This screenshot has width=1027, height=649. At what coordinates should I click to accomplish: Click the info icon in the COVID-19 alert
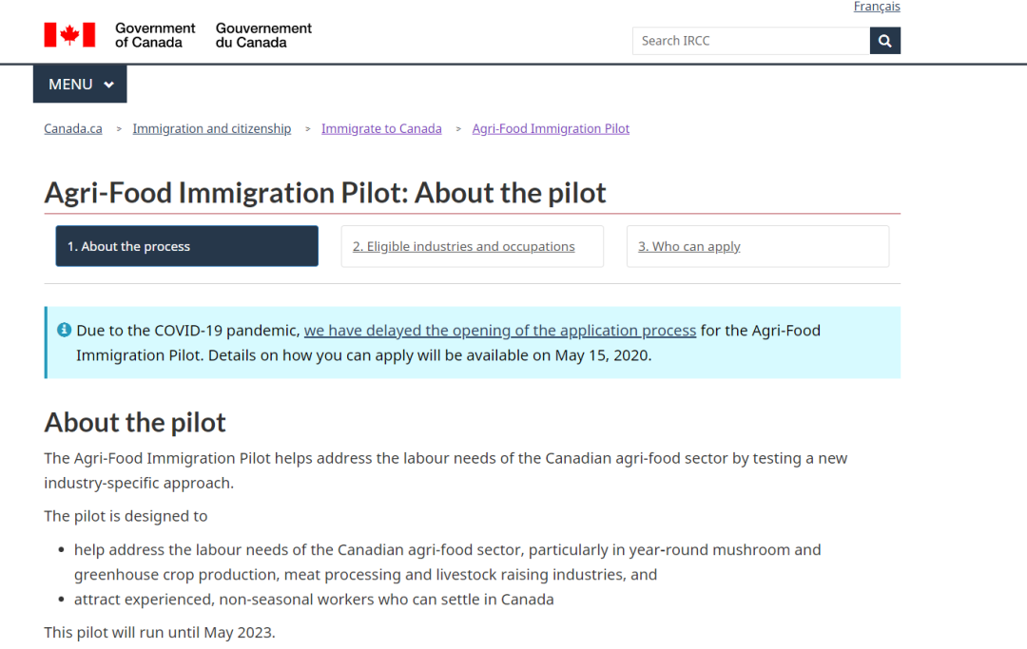coord(65,330)
